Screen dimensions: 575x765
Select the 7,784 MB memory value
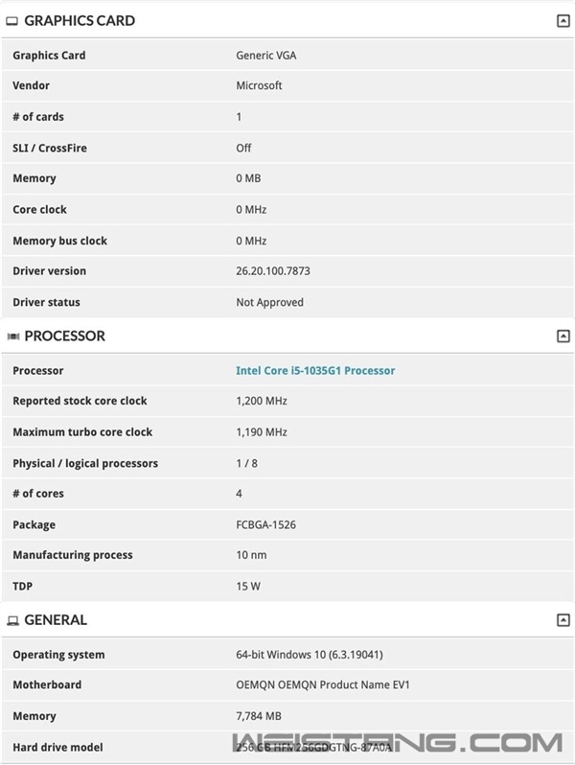pyautogui.click(x=259, y=716)
